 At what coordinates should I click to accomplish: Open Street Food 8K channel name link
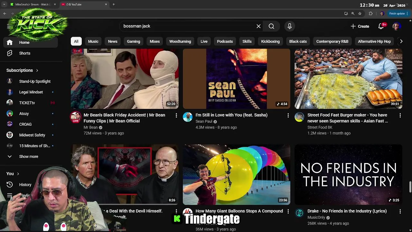coord(320,127)
